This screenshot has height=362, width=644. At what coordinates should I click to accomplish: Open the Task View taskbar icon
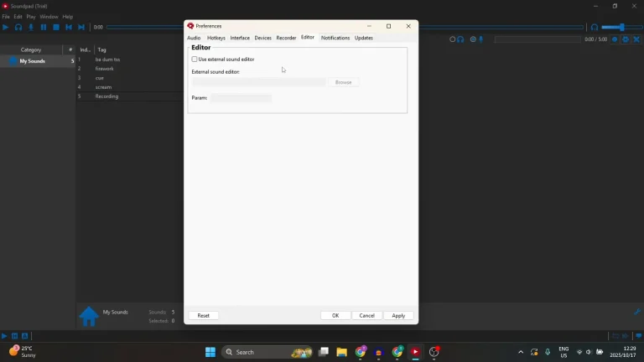tap(324, 352)
